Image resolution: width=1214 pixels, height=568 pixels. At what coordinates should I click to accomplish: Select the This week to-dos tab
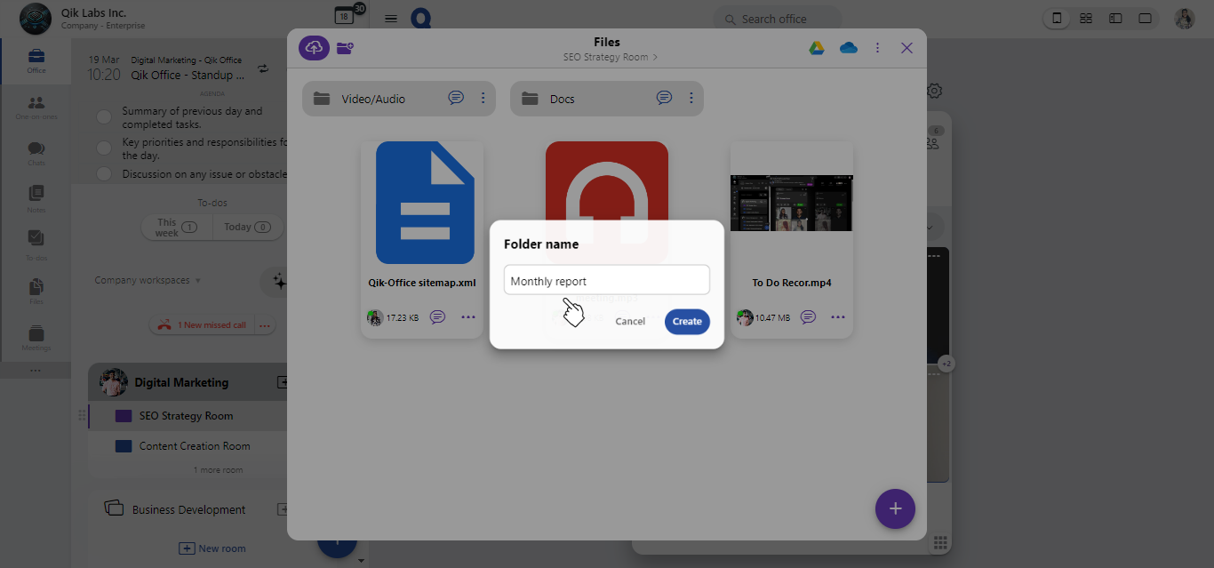click(x=176, y=227)
